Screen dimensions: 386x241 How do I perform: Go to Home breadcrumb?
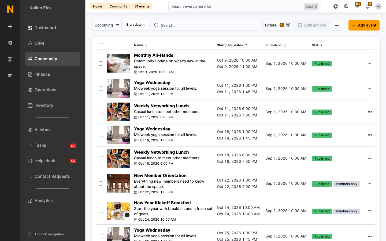98,6
